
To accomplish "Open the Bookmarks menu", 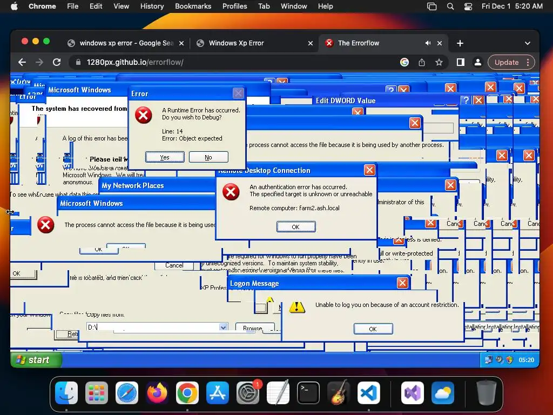I will pos(193,6).
